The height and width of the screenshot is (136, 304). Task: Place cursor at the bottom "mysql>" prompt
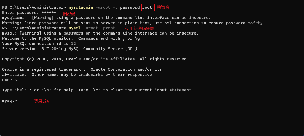(10, 100)
